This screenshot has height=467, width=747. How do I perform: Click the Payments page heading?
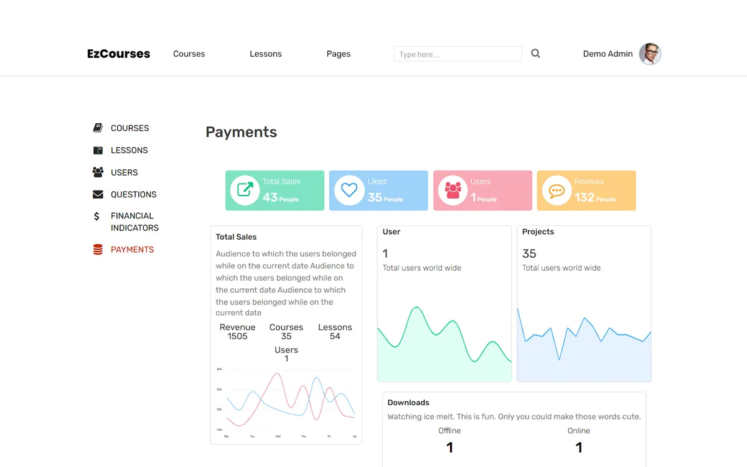tap(242, 132)
